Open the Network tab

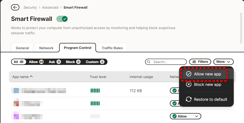[46, 48]
